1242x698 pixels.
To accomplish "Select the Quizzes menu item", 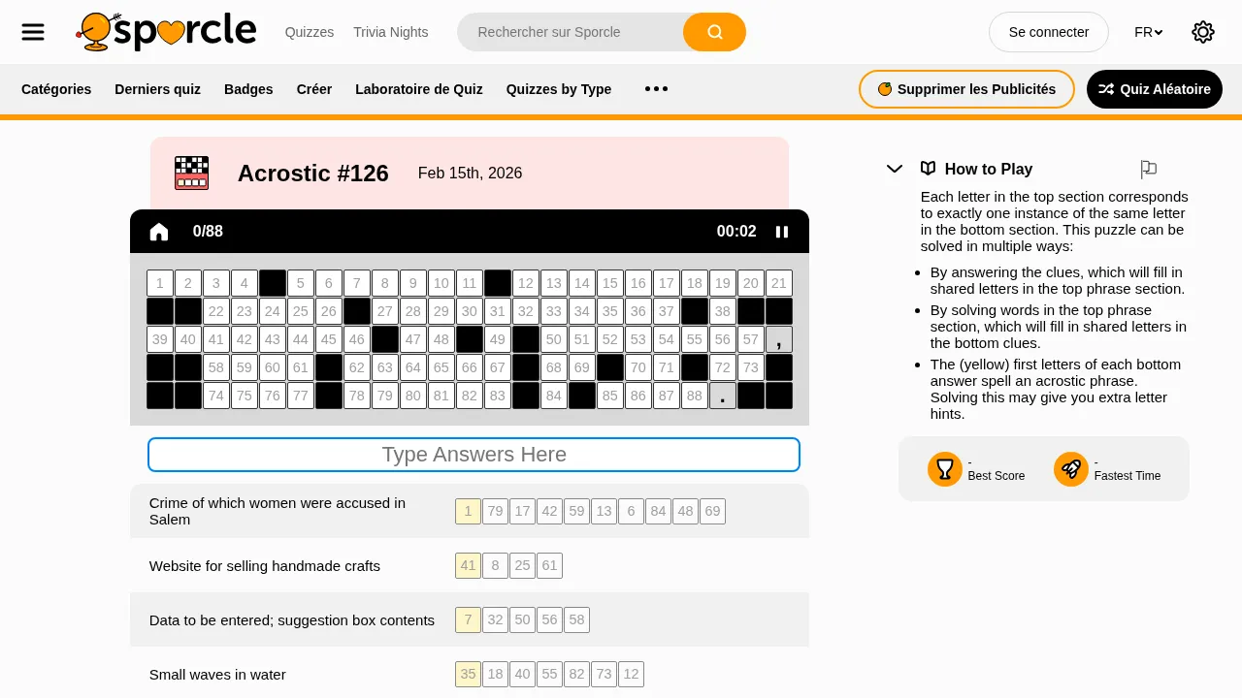I will pos(309,31).
